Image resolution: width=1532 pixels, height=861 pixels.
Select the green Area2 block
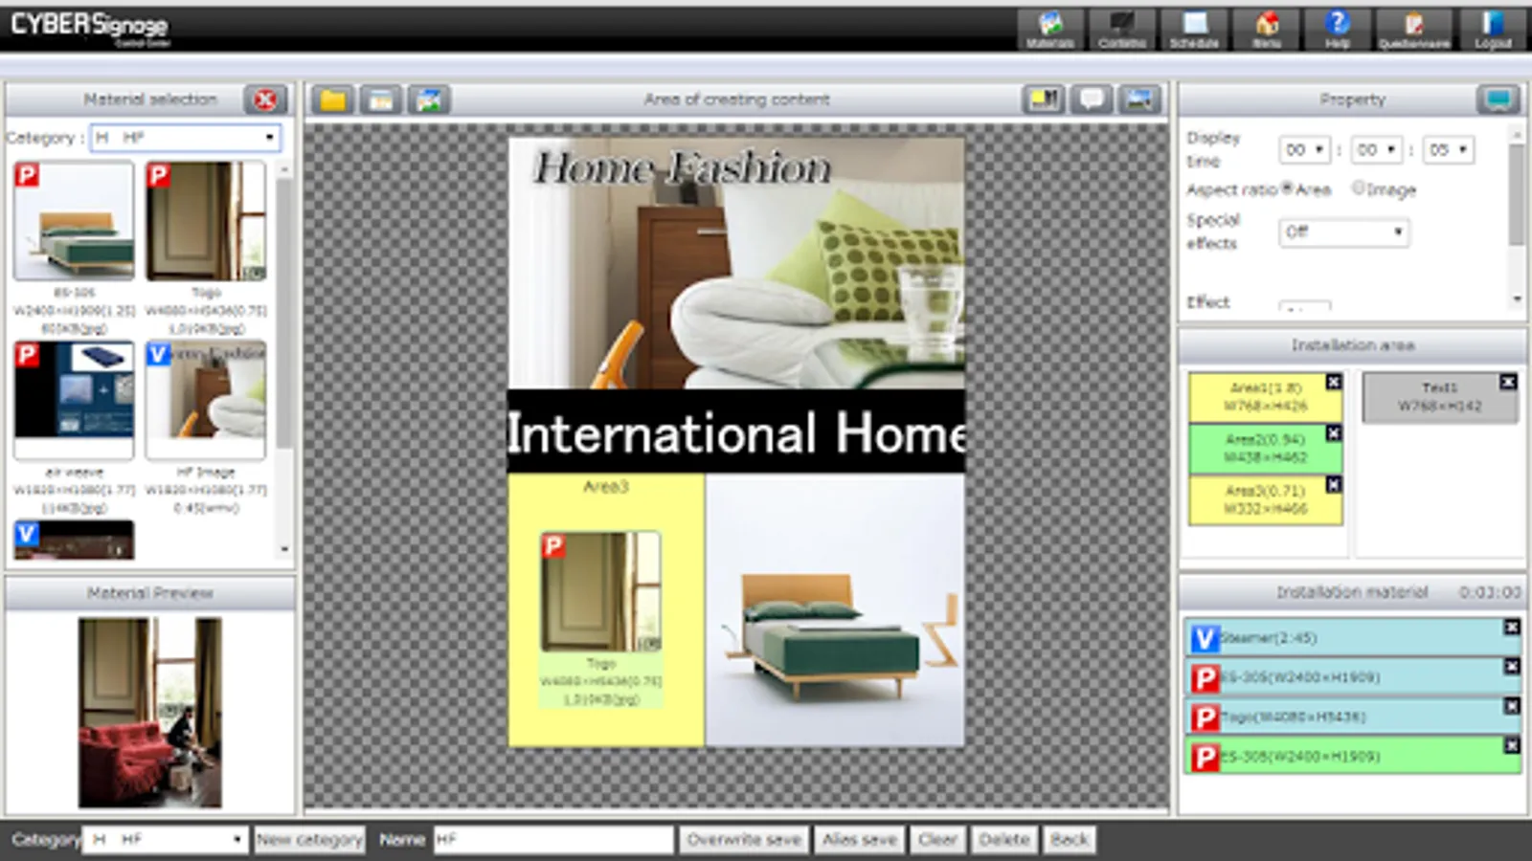[1265, 449]
